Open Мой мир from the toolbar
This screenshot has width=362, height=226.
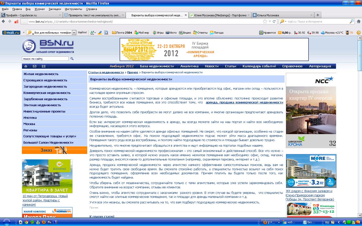tap(142, 33)
